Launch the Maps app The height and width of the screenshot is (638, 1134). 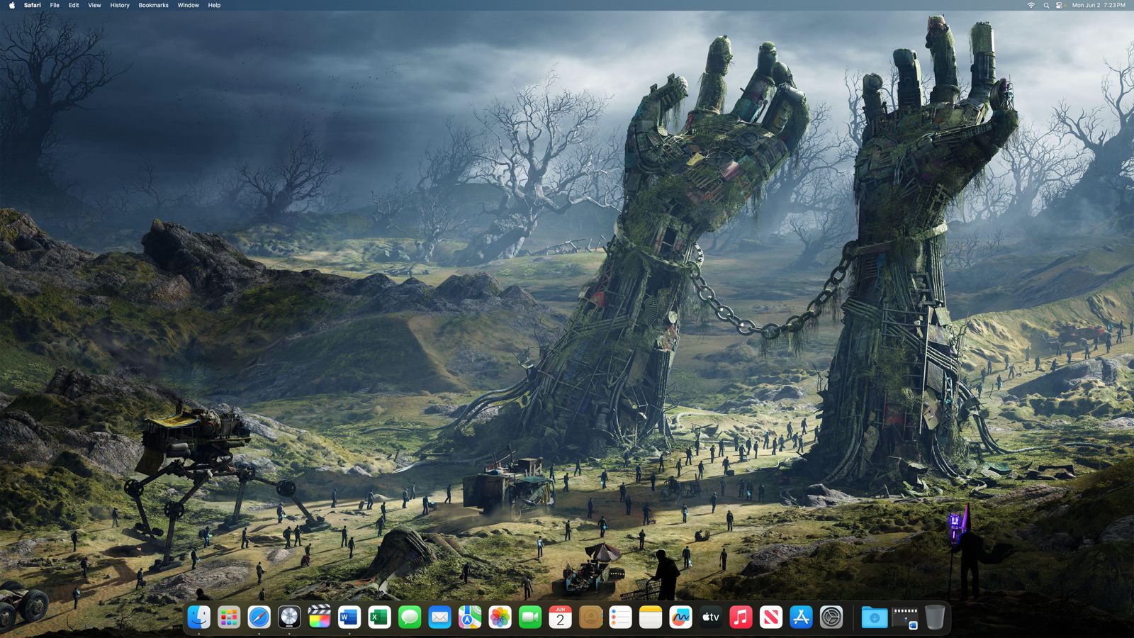point(470,617)
